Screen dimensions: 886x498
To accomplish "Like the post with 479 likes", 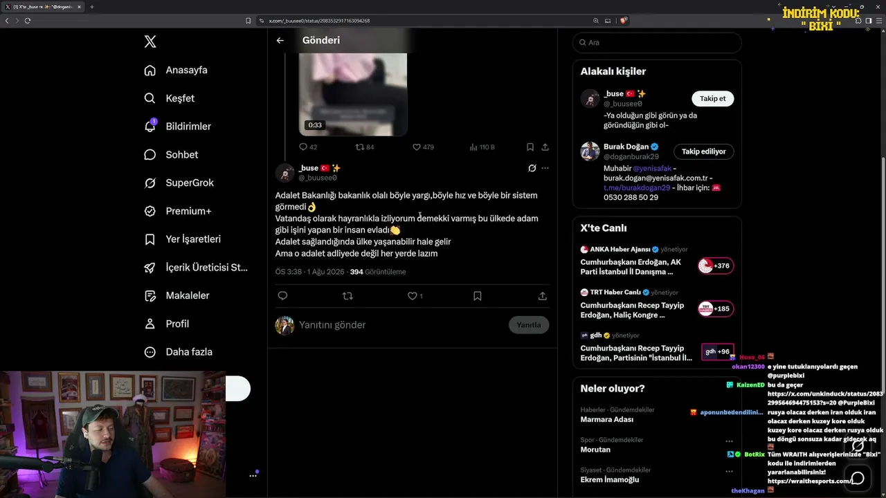I will tap(423, 147).
